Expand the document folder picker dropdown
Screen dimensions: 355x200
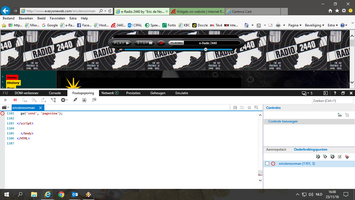[x=5, y=107]
